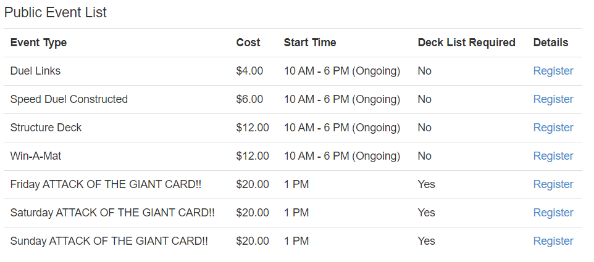The image size is (594, 262).
Task: Click Sunday ATTACK OF THE GIANT CARD name
Action: tap(109, 241)
